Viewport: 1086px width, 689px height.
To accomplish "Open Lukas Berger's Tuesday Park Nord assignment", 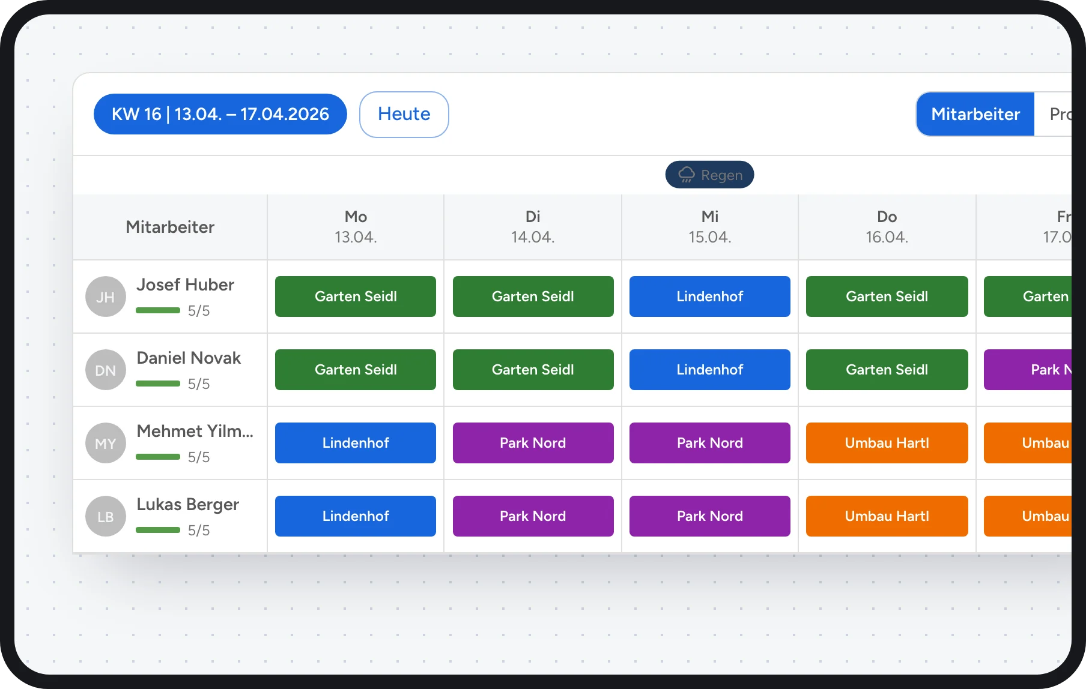I will coord(533,516).
